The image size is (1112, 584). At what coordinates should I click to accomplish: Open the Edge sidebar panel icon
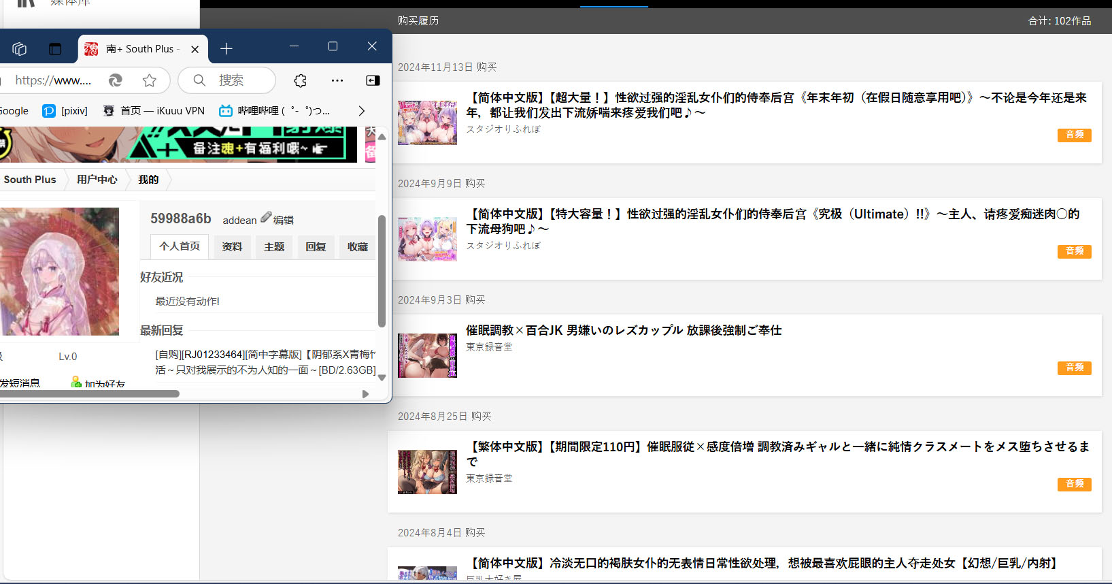[x=373, y=80]
